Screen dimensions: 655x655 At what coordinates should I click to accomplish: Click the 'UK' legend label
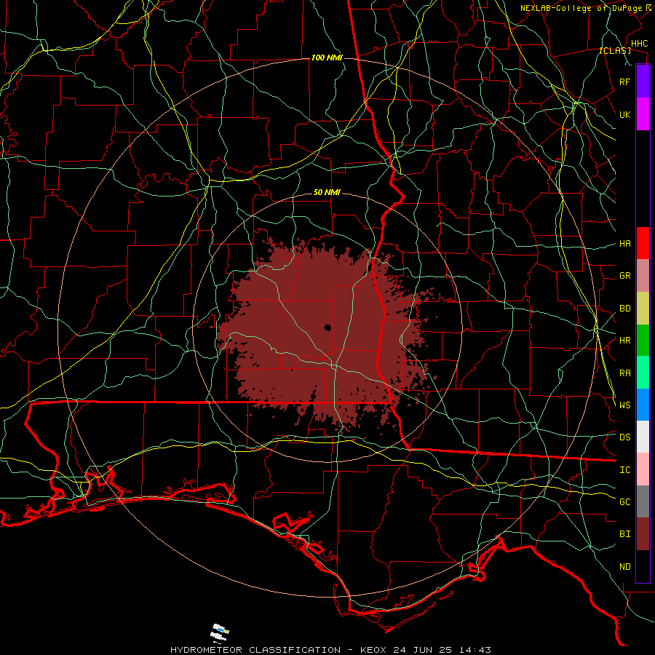click(x=624, y=114)
